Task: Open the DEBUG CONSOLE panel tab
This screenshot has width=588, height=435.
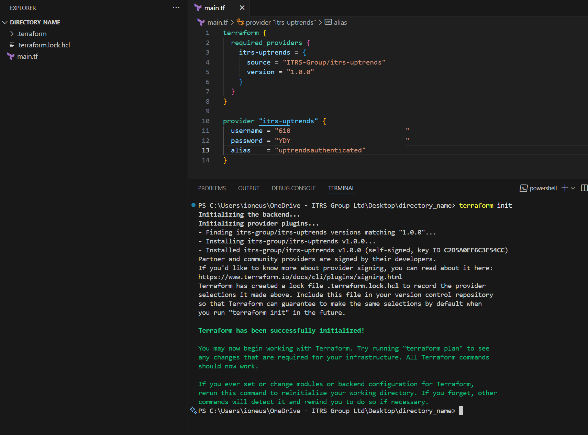Action: (x=294, y=188)
